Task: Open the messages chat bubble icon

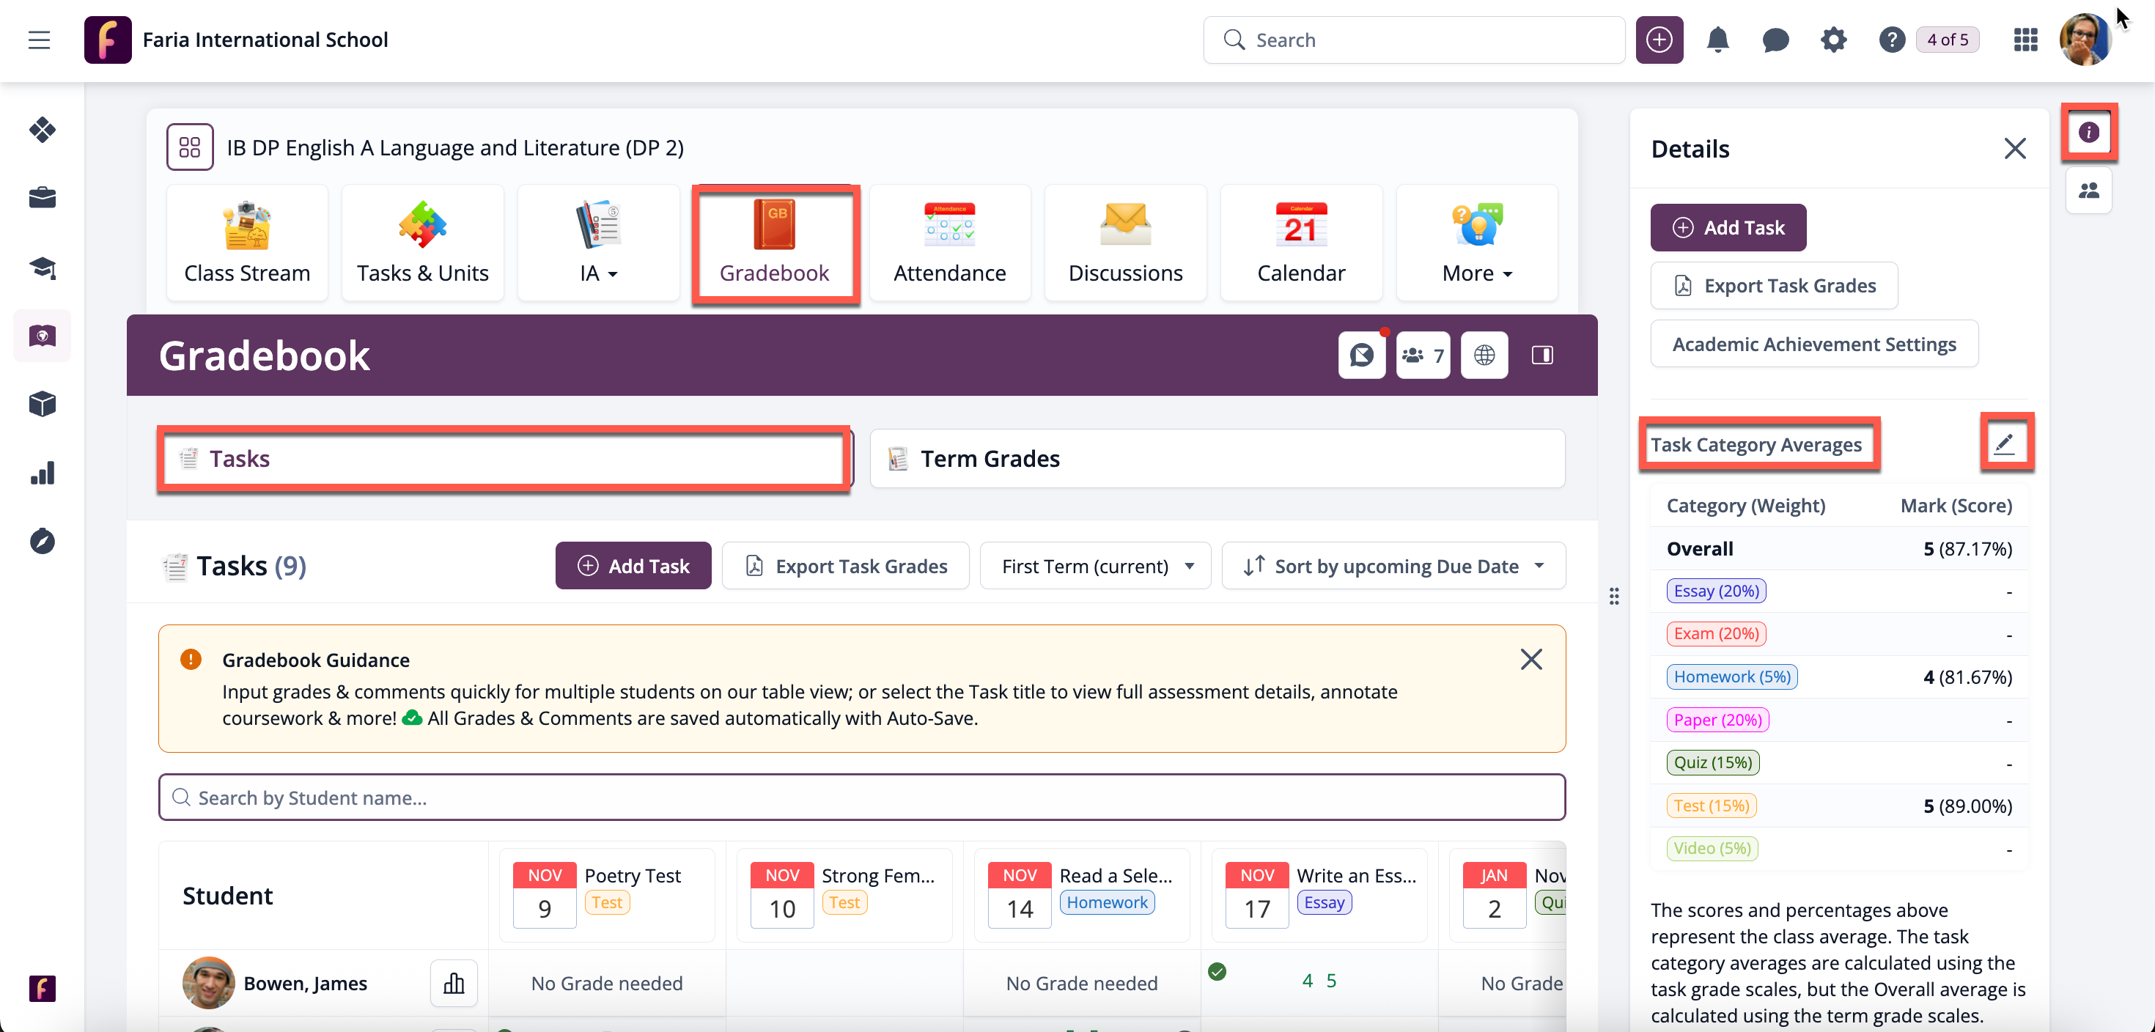Action: [1775, 40]
